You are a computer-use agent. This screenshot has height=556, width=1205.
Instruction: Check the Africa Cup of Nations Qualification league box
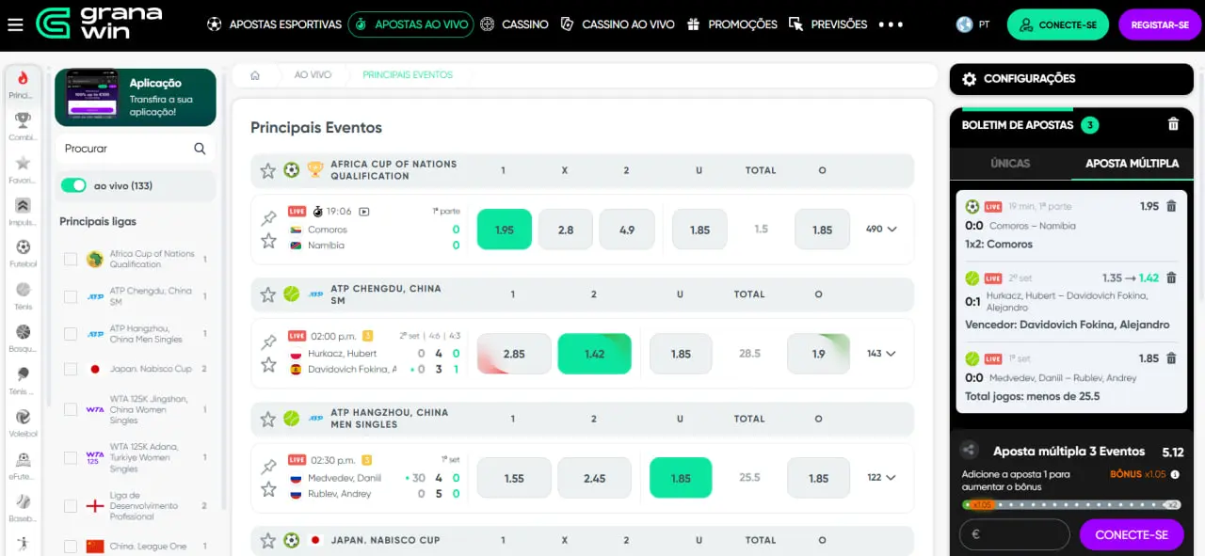click(x=71, y=259)
